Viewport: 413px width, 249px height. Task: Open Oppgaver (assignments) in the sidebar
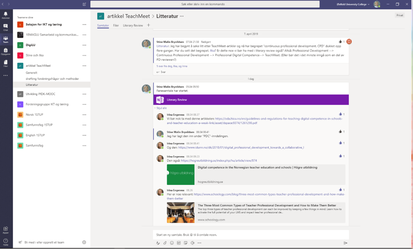[6, 51]
